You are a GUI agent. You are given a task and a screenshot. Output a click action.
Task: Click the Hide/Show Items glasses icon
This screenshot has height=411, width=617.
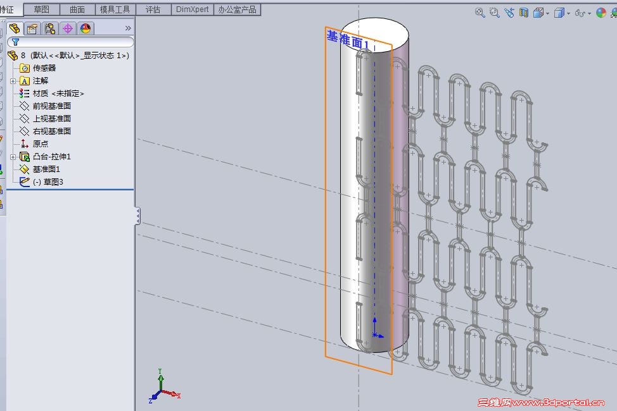pyautogui.click(x=580, y=13)
